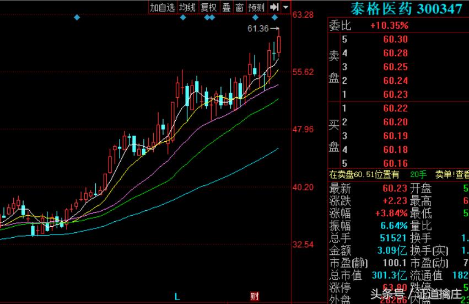Click the 窗 window button

coord(240,8)
